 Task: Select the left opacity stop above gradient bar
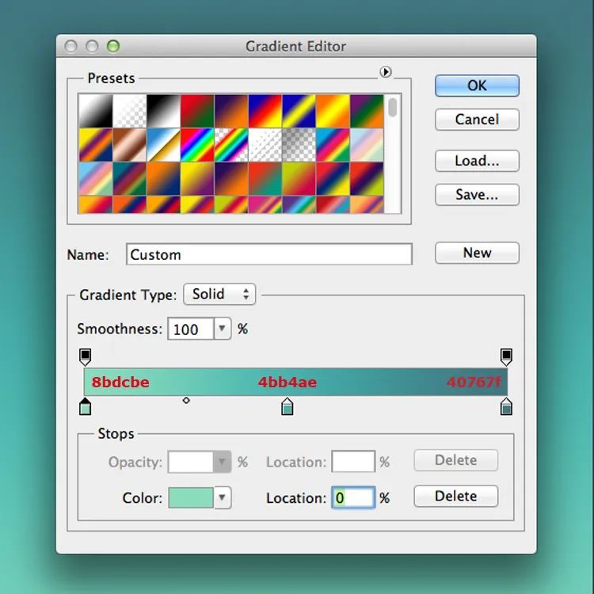point(86,357)
